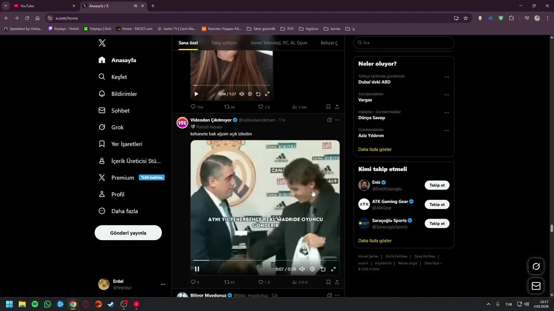The width and height of the screenshot is (554, 311).
Task: Open top video settings gear
Action: click(x=250, y=94)
